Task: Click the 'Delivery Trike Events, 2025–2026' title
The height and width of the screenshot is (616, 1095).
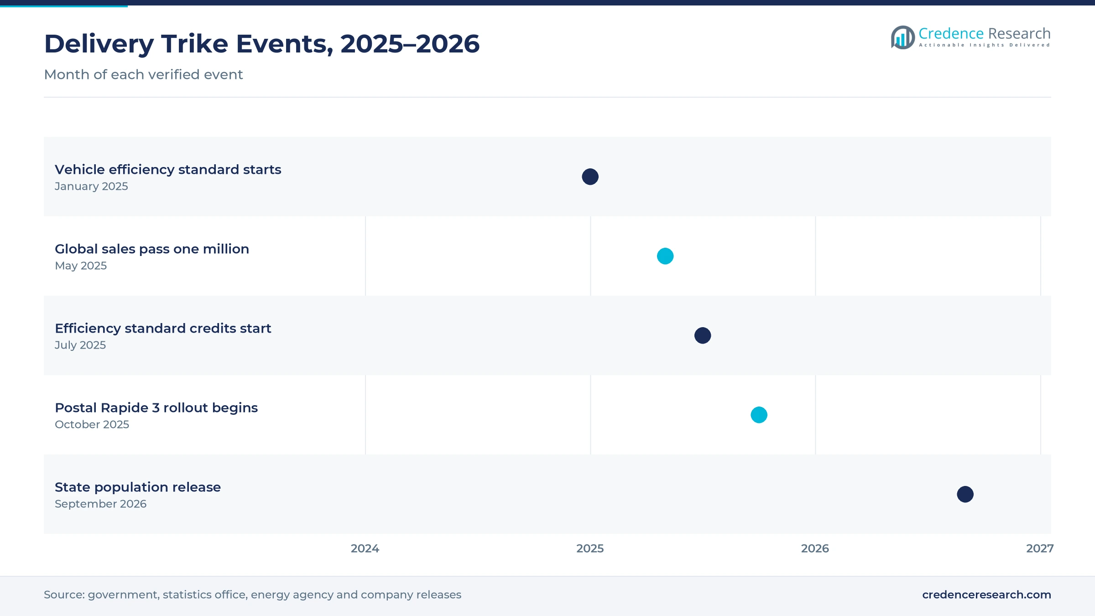Action: pos(262,44)
